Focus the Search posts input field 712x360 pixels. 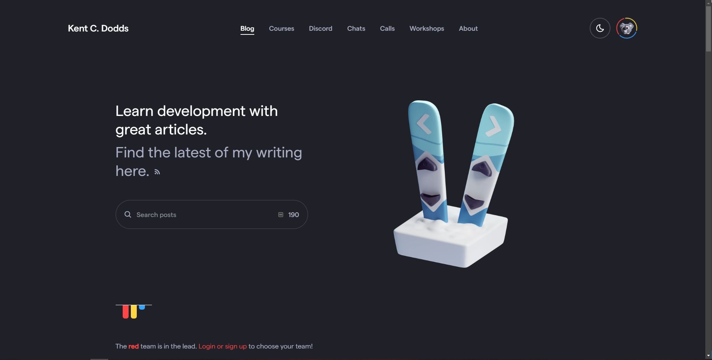click(x=204, y=215)
